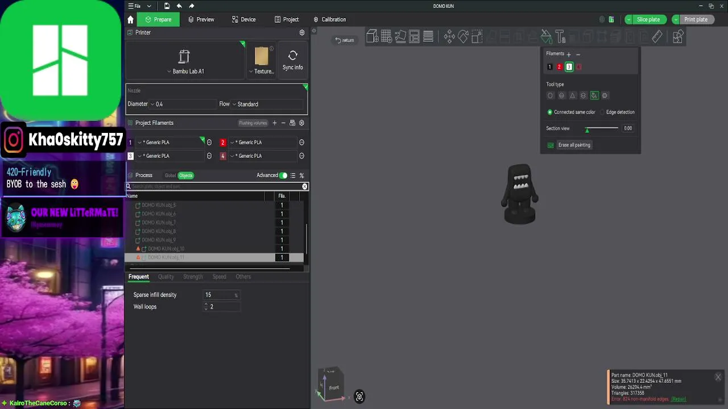Open Slice plate dropdown arrow
728x409 pixels.
pos(628,19)
